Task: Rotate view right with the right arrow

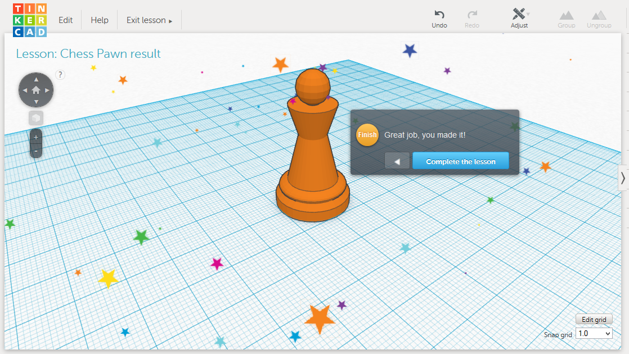Action: (47, 90)
